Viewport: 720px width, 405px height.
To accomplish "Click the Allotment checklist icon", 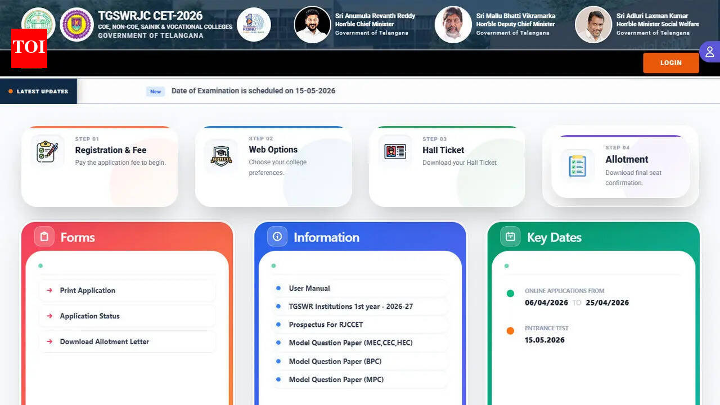I will (577, 165).
